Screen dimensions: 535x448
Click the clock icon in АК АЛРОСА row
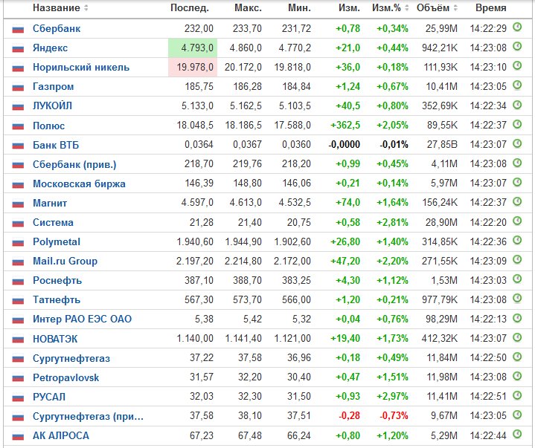click(x=517, y=434)
